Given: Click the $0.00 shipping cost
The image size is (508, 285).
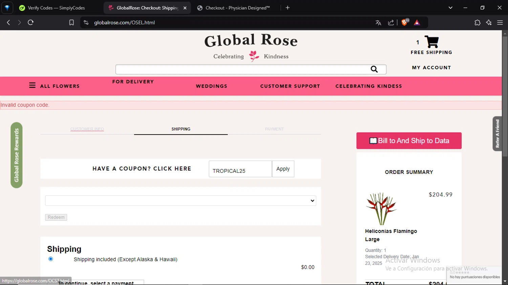Looking at the screenshot, I should [x=308, y=267].
